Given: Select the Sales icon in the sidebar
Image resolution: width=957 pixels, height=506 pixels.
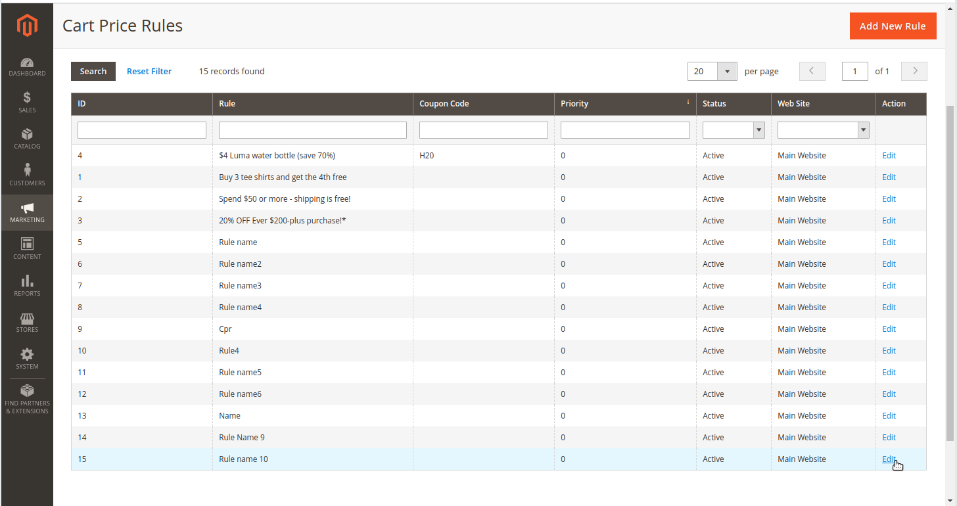Looking at the screenshot, I should (27, 102).
